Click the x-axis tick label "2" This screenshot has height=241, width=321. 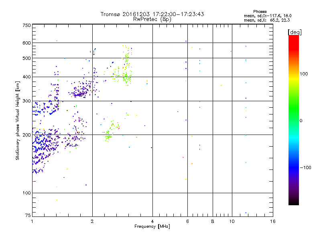92,221
